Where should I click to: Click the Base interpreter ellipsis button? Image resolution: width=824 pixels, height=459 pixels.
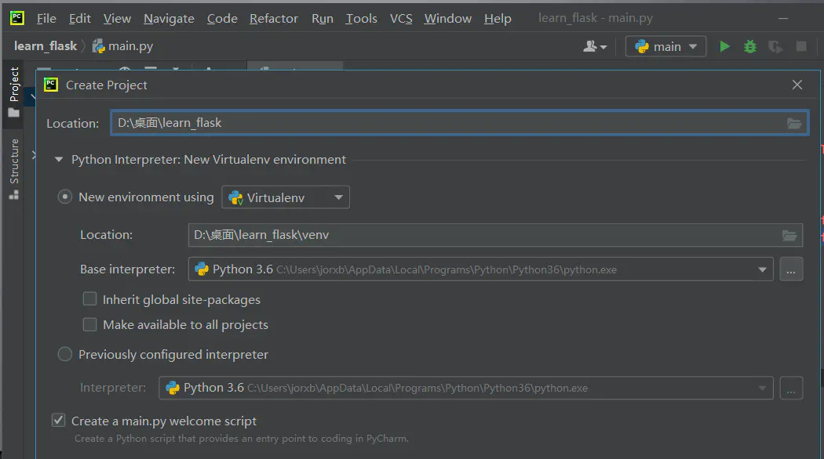click(791, 269)
